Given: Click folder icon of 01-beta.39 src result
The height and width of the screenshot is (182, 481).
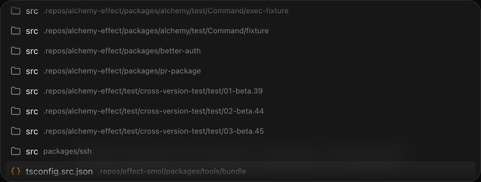Looking at the screenshot, I should click(x=15, y=91).
